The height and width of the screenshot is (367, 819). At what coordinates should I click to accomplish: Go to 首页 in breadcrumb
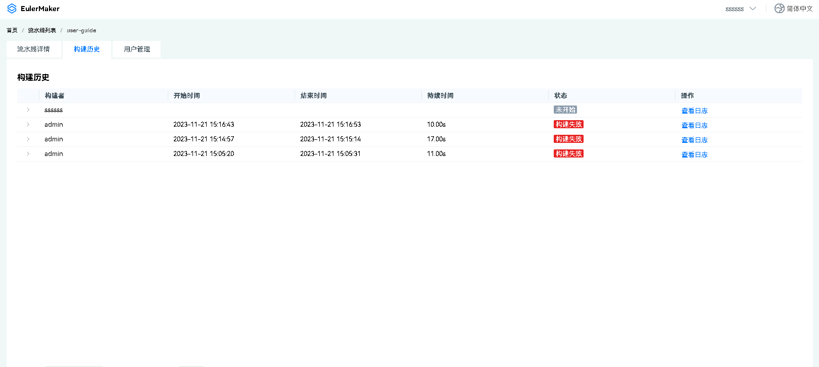click(x=12, y=31)
